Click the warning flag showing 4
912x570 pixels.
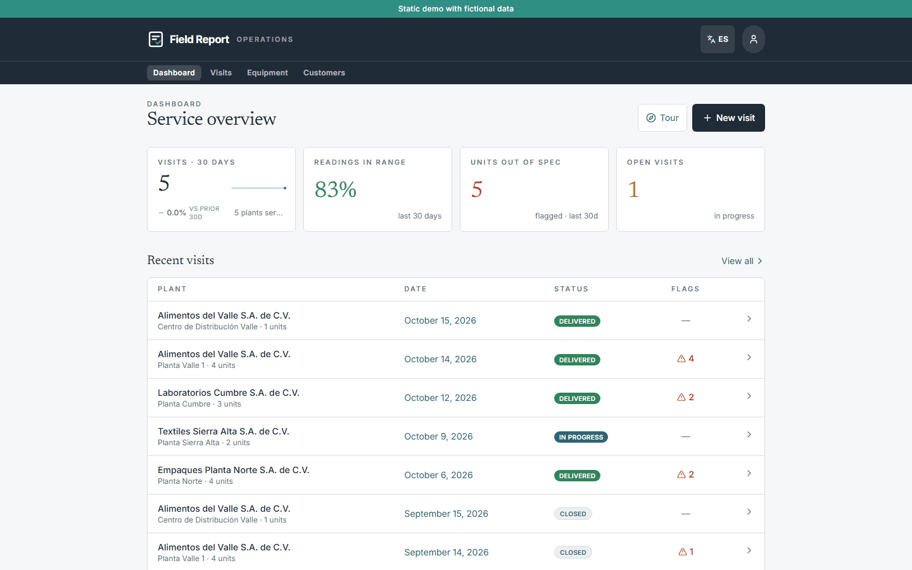[x=686, y=358]
